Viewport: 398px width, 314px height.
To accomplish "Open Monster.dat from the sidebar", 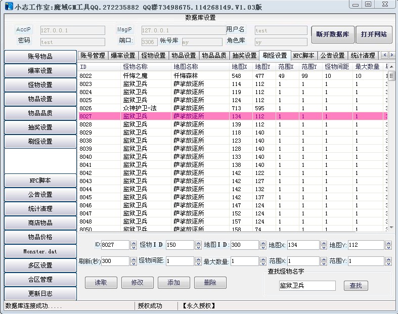I will 40,251.
